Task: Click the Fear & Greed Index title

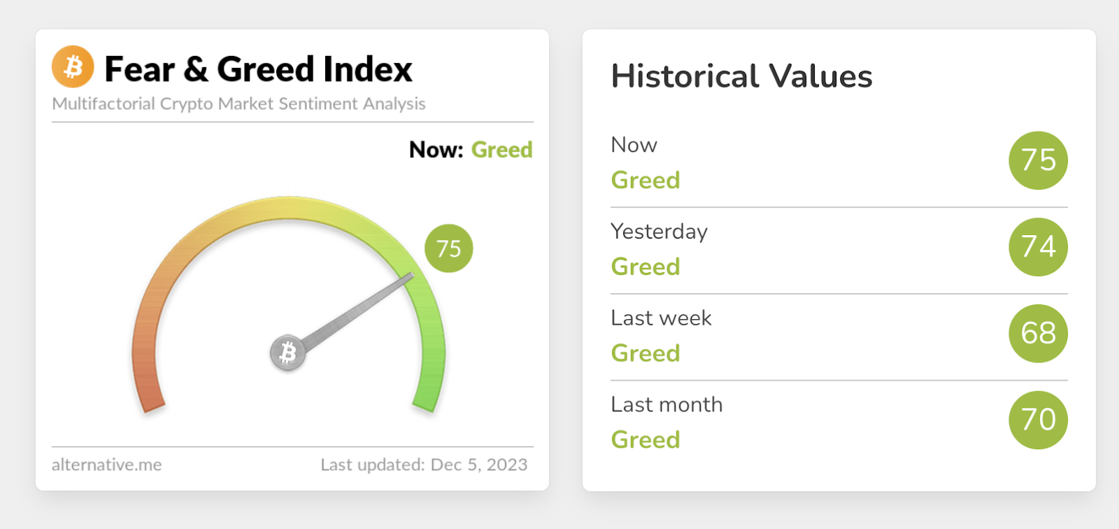Action: 258,69
